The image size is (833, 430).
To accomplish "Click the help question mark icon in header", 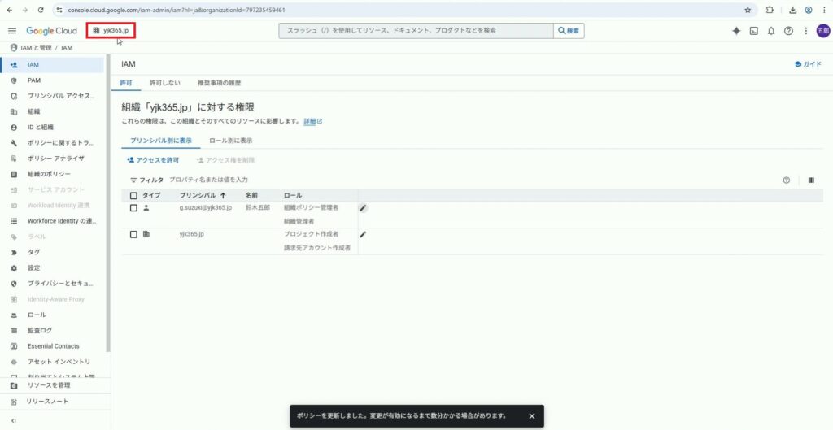I will (788, 31).
